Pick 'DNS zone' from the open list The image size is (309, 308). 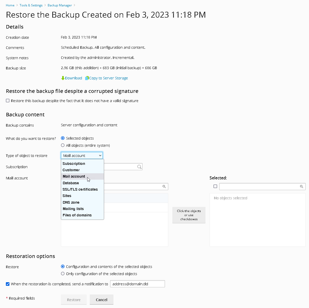(x=71, y=202)
